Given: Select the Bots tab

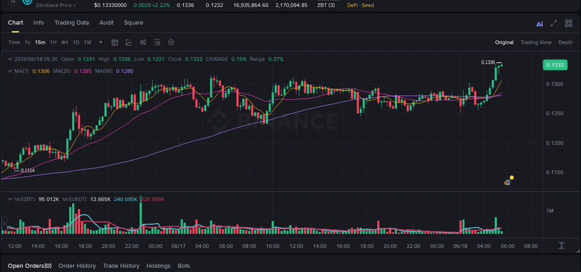Looking at the screenshot, I should [x=184, y=266].
